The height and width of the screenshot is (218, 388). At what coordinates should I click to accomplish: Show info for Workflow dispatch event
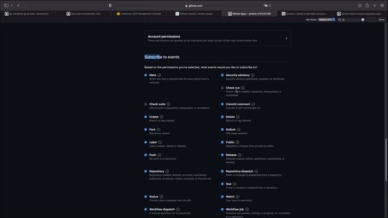tap(178, 210)
